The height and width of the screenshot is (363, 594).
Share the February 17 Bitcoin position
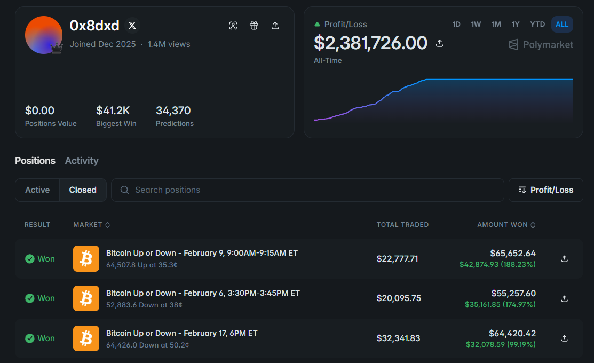[565, 338]
